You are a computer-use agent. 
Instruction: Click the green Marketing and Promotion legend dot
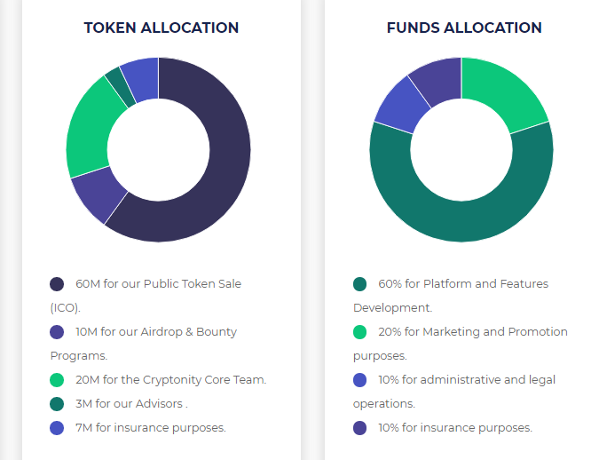point(360,332)
